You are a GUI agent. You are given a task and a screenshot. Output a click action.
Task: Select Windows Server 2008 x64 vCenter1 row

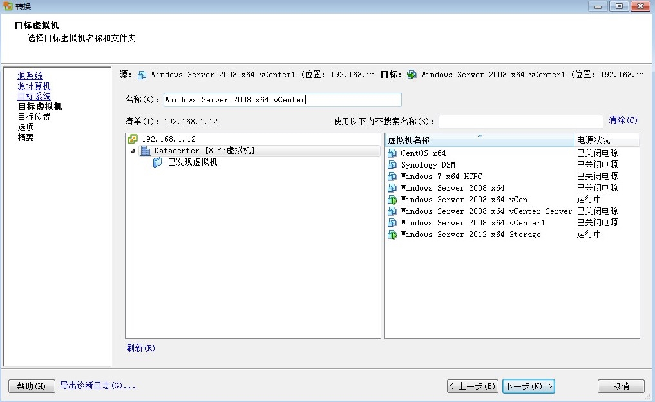[x=512, y=223]
